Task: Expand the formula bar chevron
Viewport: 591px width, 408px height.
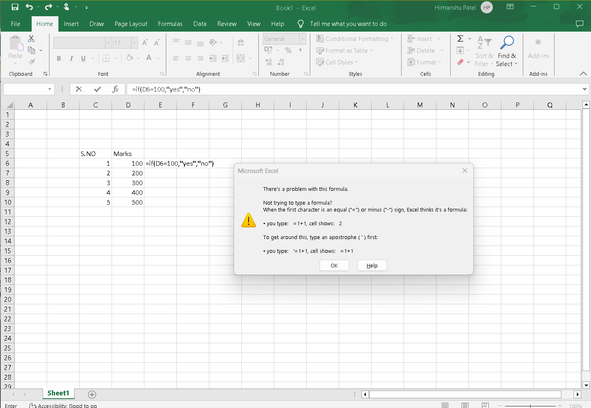Action: 585,89
